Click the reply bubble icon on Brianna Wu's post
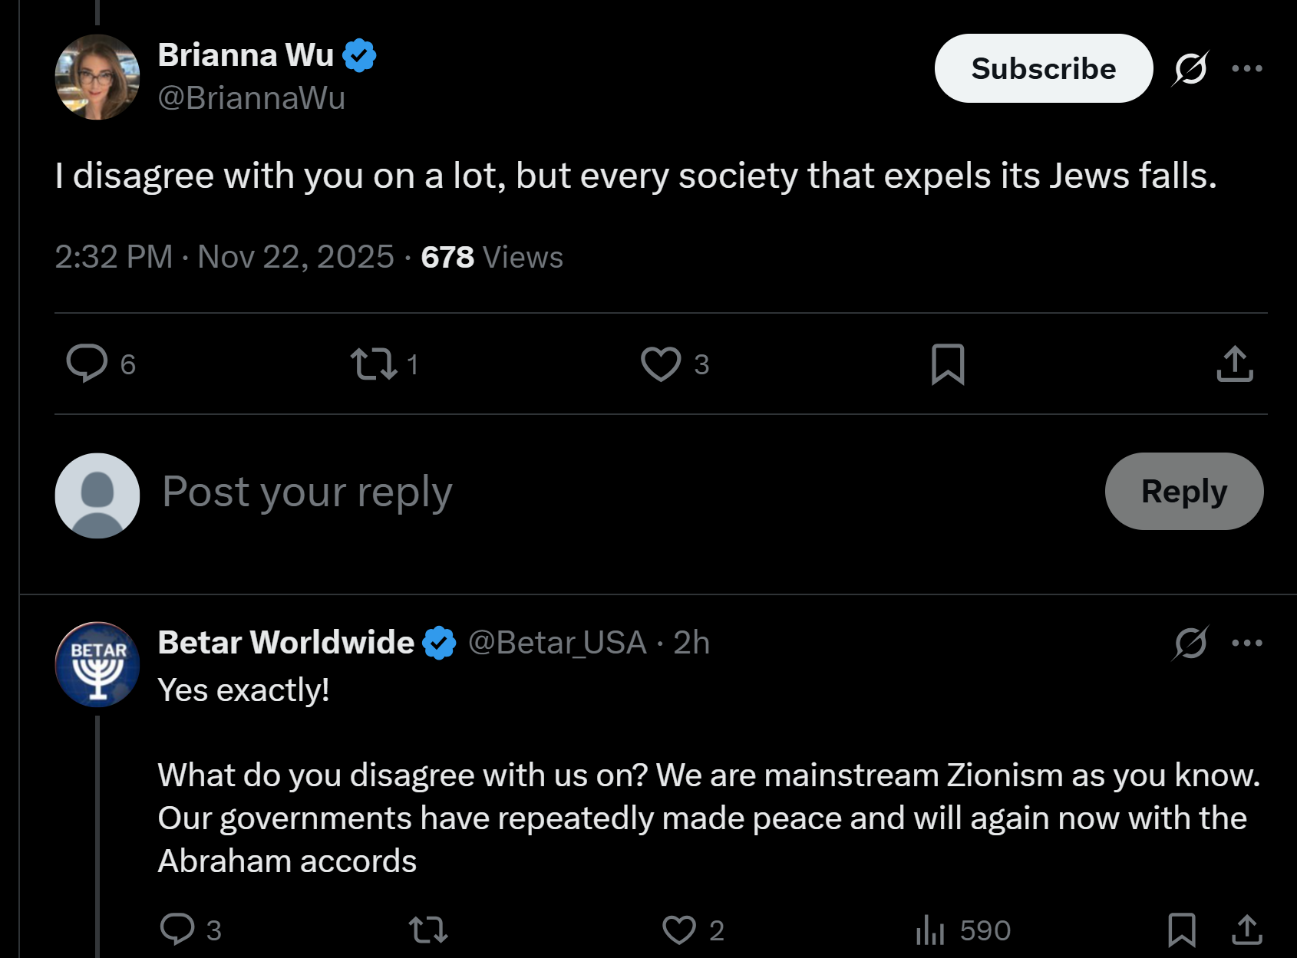1297x958 pixels. pyautogui.click(x=87, y=364)
